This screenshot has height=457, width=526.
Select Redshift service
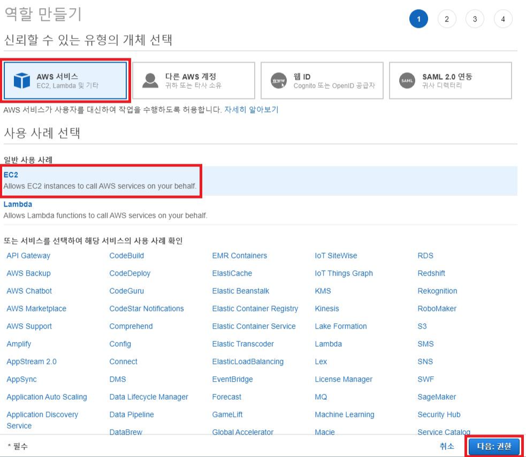431,273
